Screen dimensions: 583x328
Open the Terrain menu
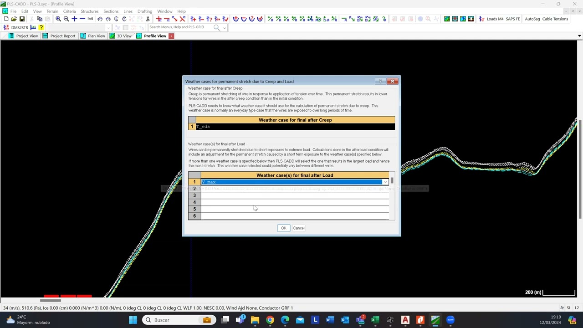tap(52, 11)
